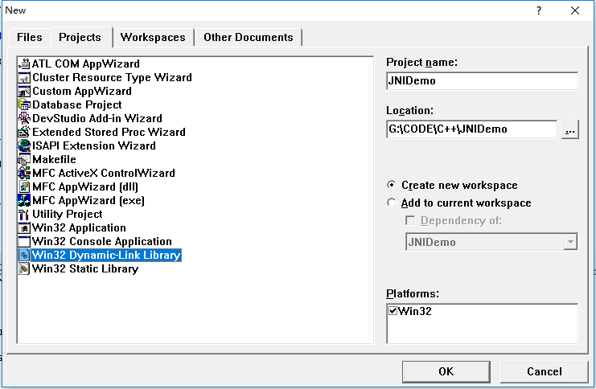Click the Cluster Resource Type Wizard icon
This screenshot has height=389, width=596.
point(24,77)
